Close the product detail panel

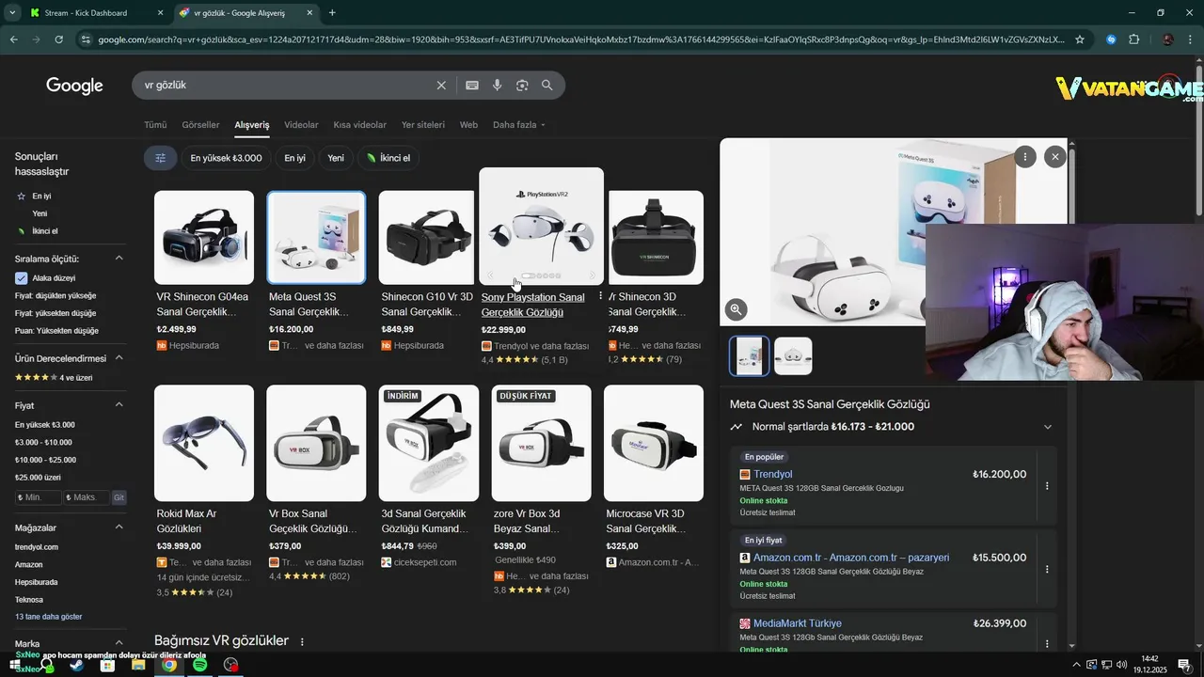click(1055, 157)
